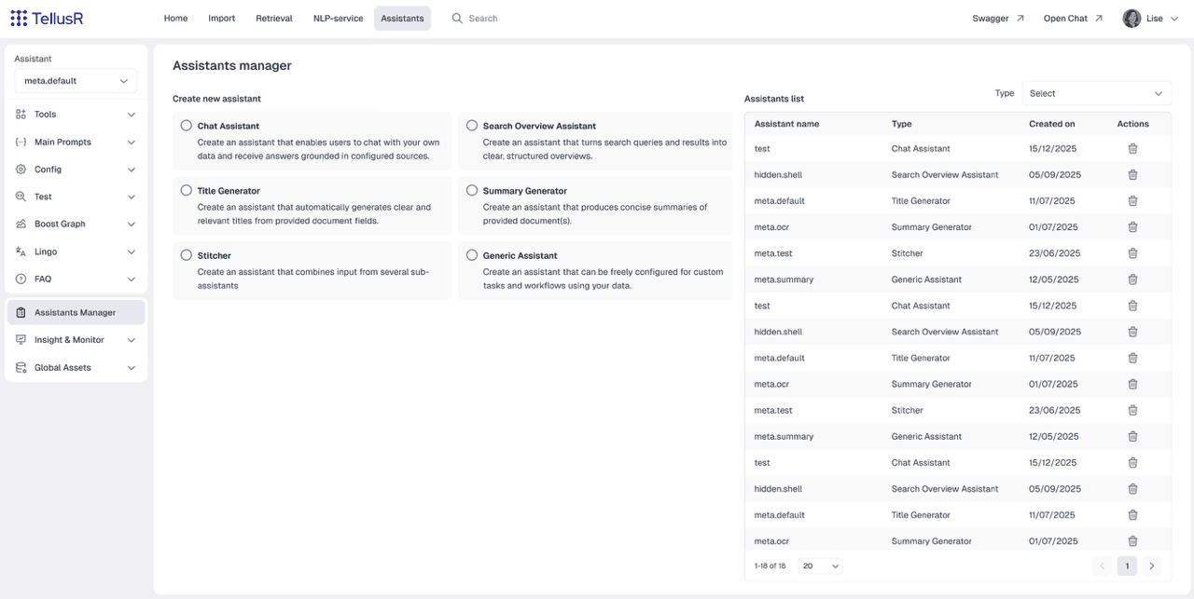
Task: Go to the Home tab
Action: click(175, 18)
